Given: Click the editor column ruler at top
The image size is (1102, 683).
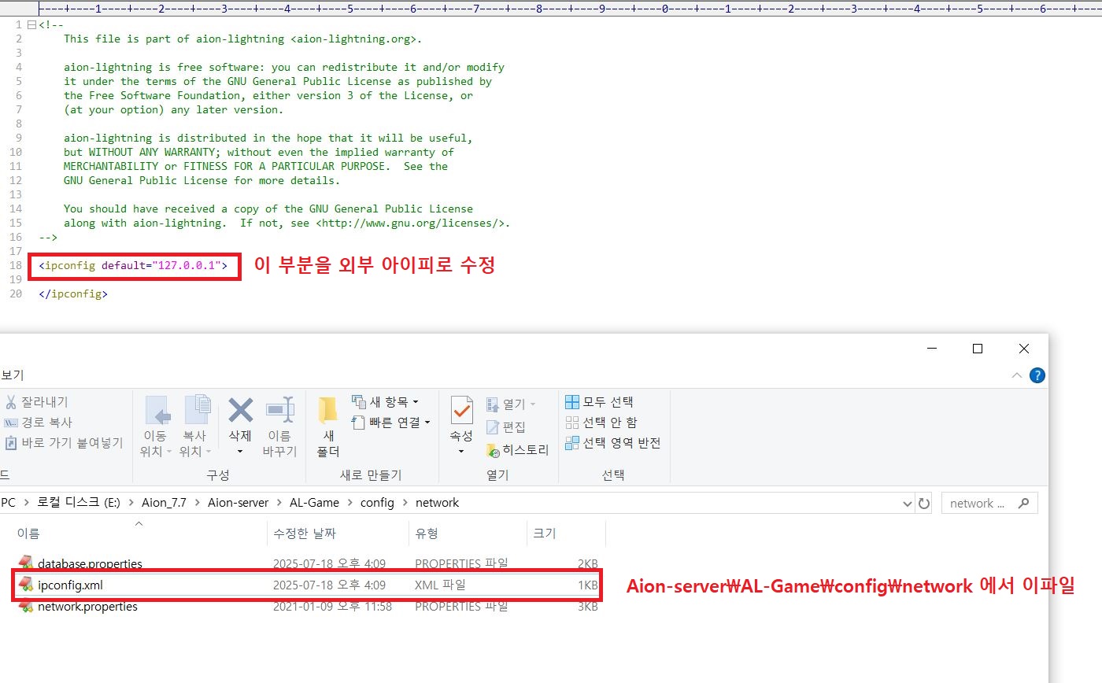Looking at the screenshot, I should coord(570,9).
